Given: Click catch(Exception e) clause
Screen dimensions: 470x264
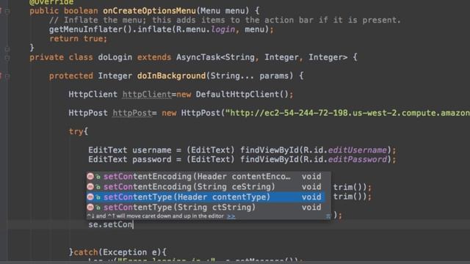Looking at the screenshot, I should coord(117,252).
